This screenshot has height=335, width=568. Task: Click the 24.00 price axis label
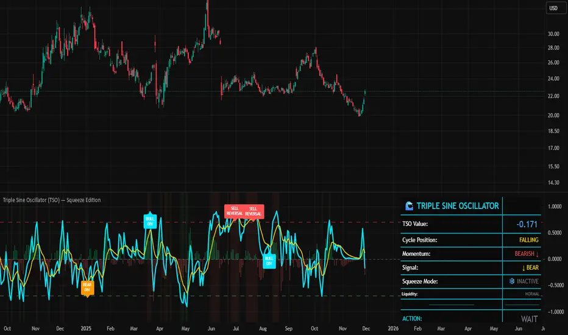pyautogui.click(x=553, y=78)
